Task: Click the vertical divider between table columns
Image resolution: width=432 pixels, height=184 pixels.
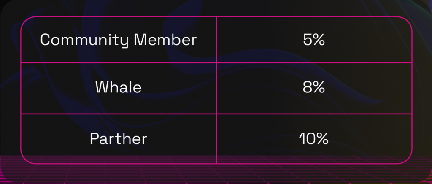Action: (216, 90)
